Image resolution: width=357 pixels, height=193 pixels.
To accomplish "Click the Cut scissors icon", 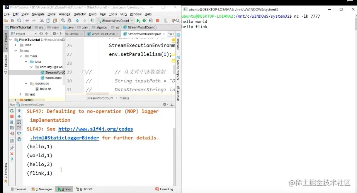I will point(42,21).
